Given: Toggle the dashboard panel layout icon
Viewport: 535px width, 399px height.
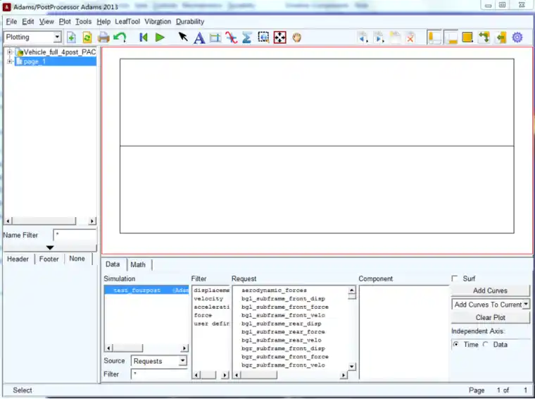Looking at the screenshot, I should (x=451, y=37).
